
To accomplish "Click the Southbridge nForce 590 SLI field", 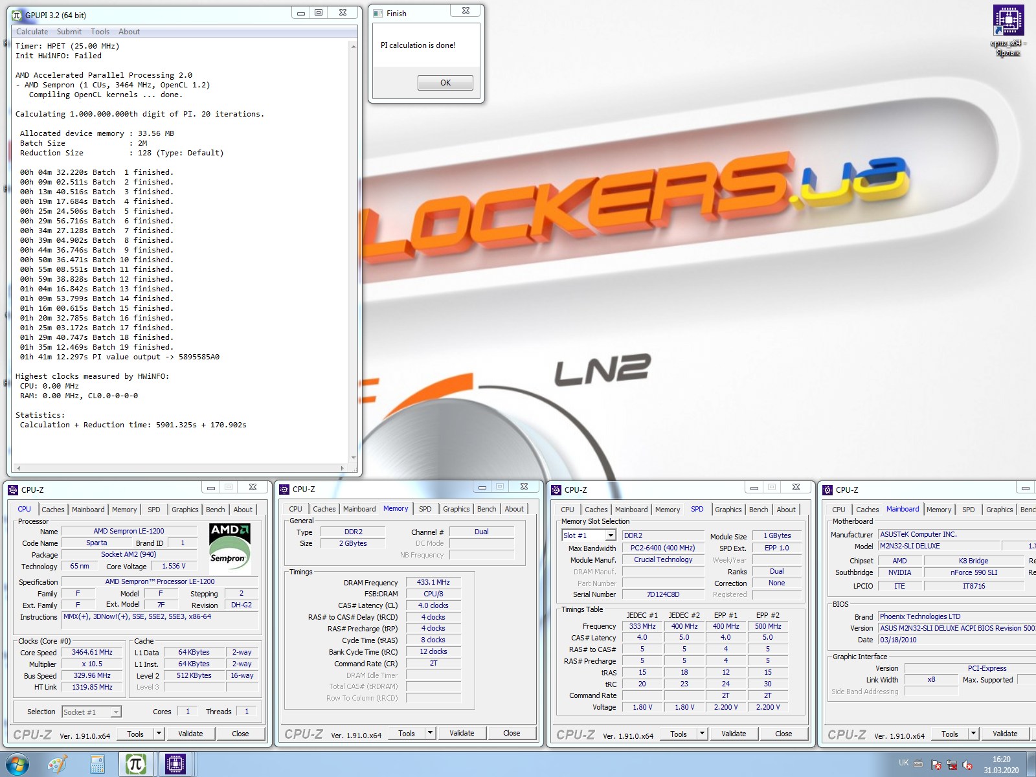I will coord(974,572).
